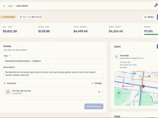Screen dimensions: 158x118
Task: Click the Est. Cost $3,021.20 value
Action: point(10,31)
